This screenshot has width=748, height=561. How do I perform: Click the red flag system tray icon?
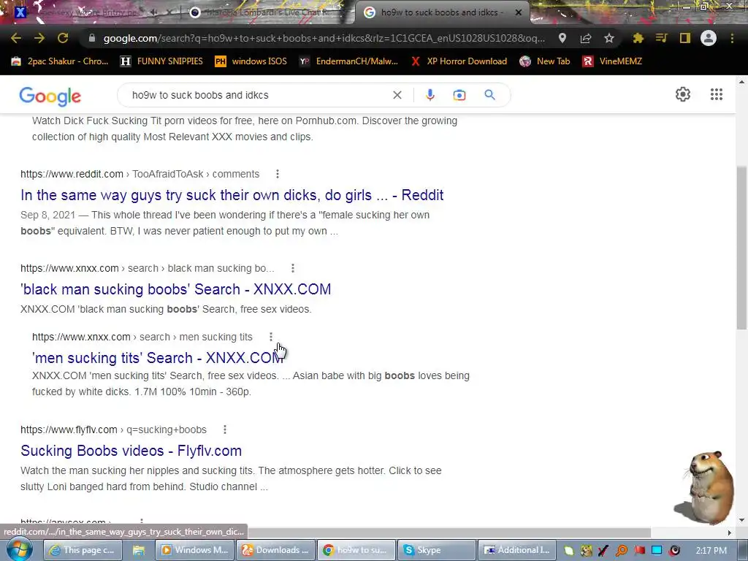[639, 551]
